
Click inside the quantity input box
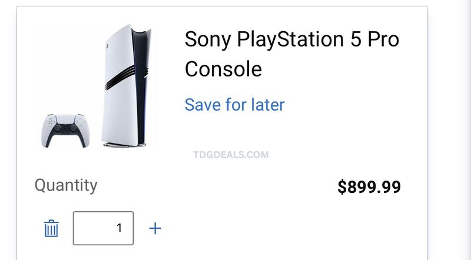(103, 228)
